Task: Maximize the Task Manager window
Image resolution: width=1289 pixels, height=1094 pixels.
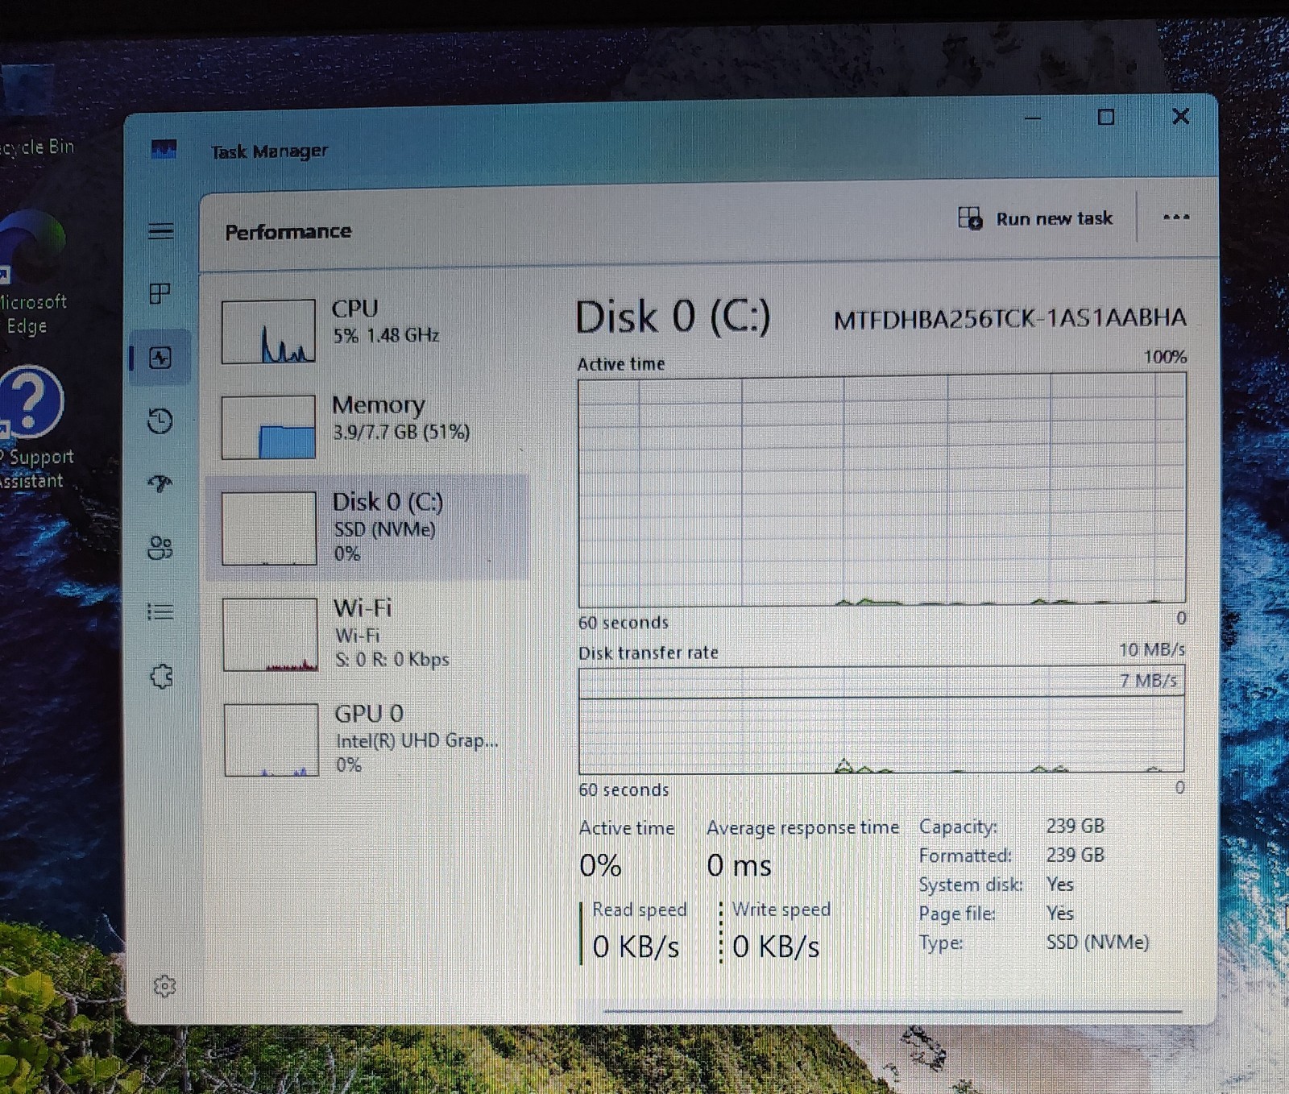Action: pos(1106,118)
